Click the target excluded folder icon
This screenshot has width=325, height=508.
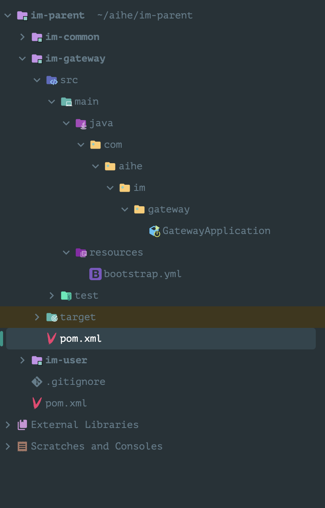click(52, 317)
